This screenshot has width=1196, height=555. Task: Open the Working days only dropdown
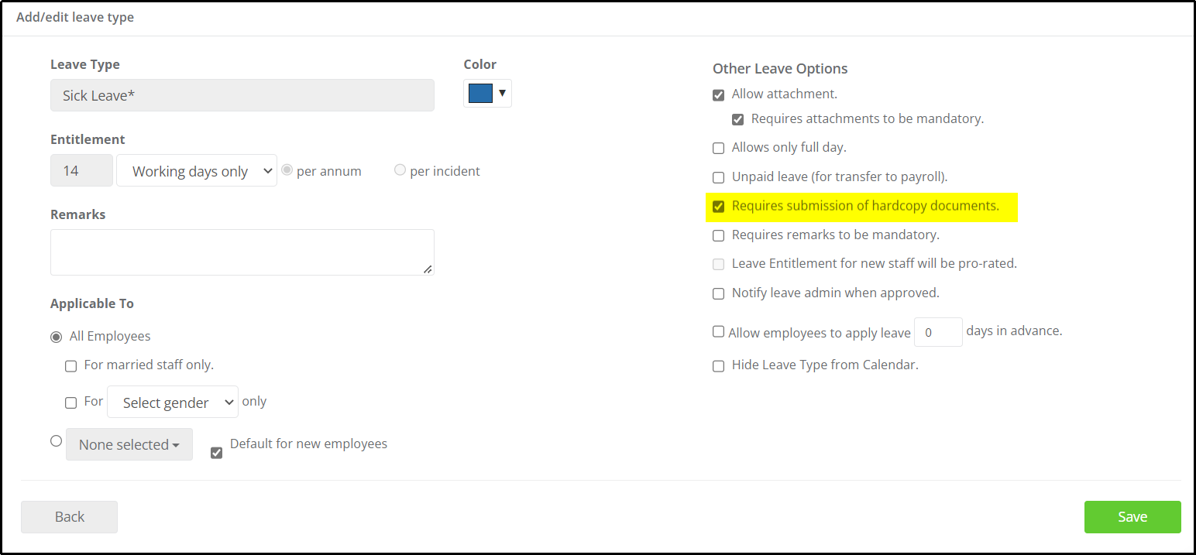coord(196,171)
